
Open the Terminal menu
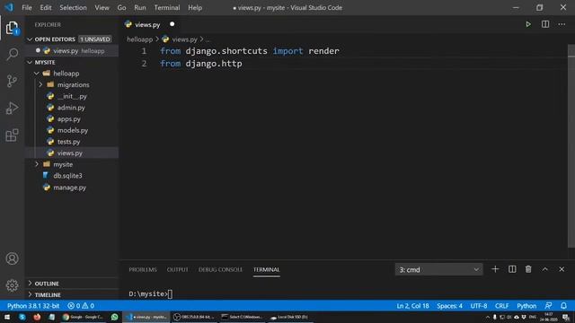point(167,8)
